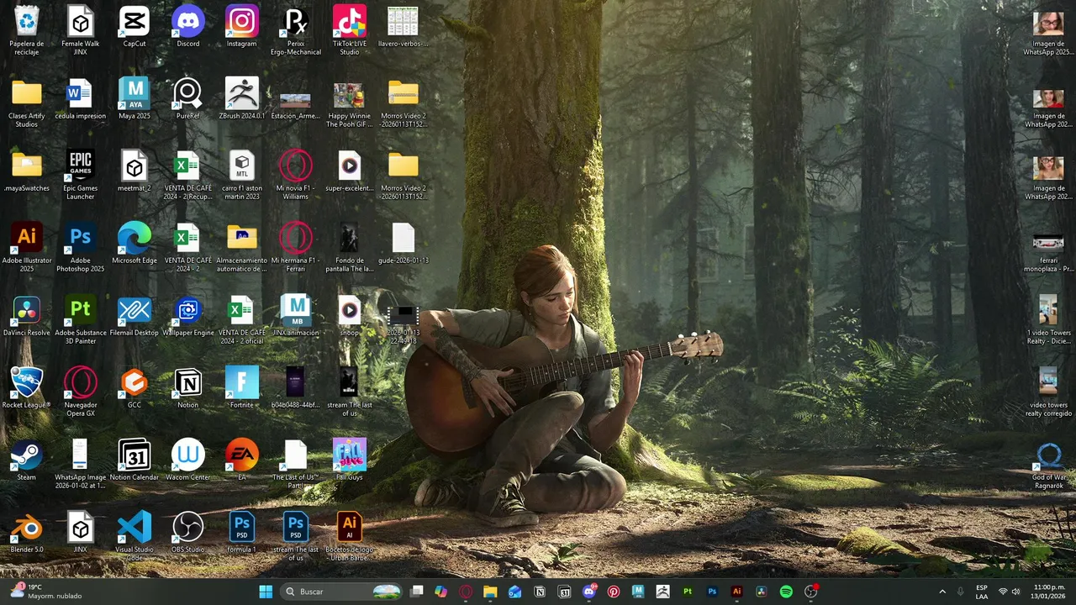
Task: Launch the CapCut desktop shortcut
Action: [134, 27]
